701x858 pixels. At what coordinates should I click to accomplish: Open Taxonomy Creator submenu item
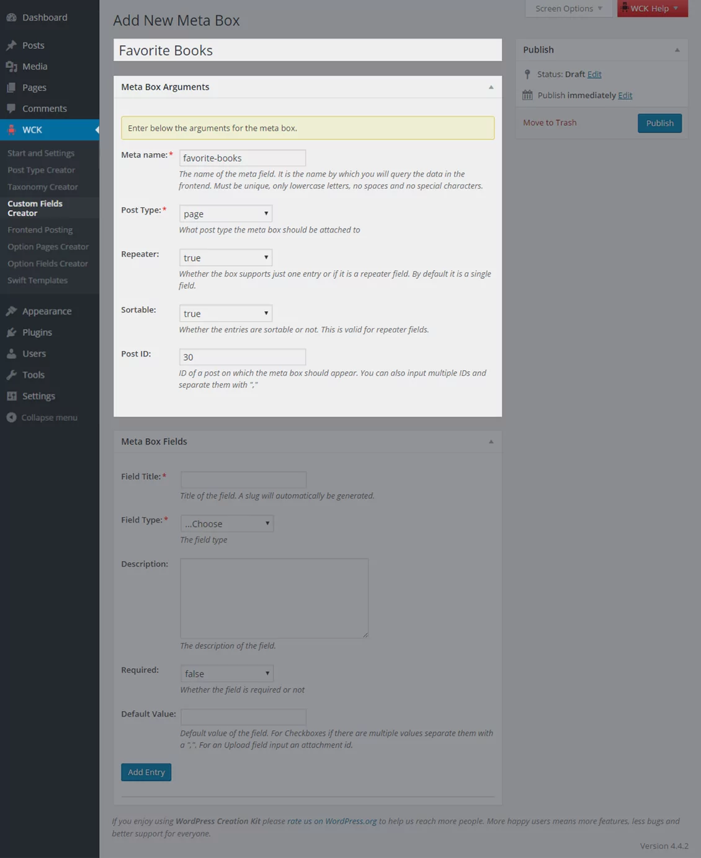coord(43,187)
